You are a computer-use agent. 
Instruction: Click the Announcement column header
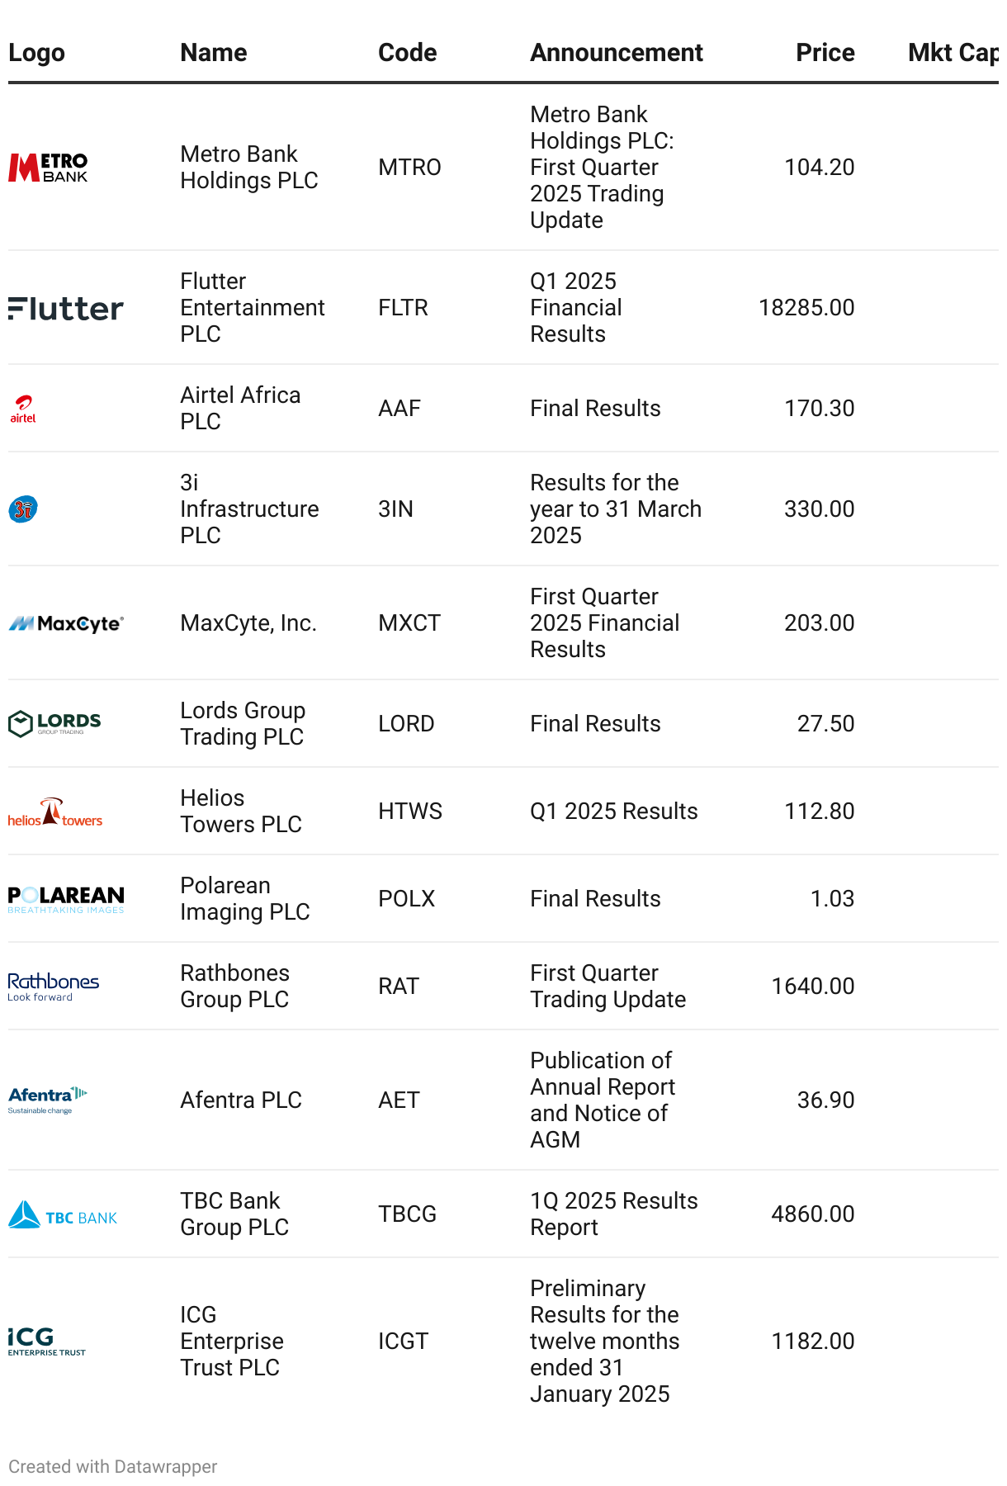coord(616,53)
